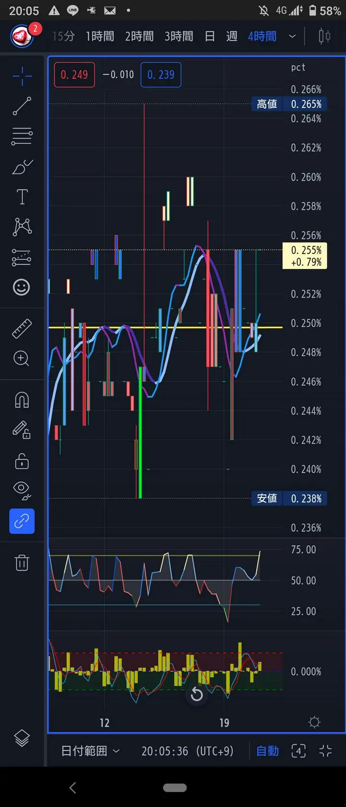The image size is (346, 807).
Task: Toggle the highlighted drawing sync link button
Action: click(x=22, y=521)
